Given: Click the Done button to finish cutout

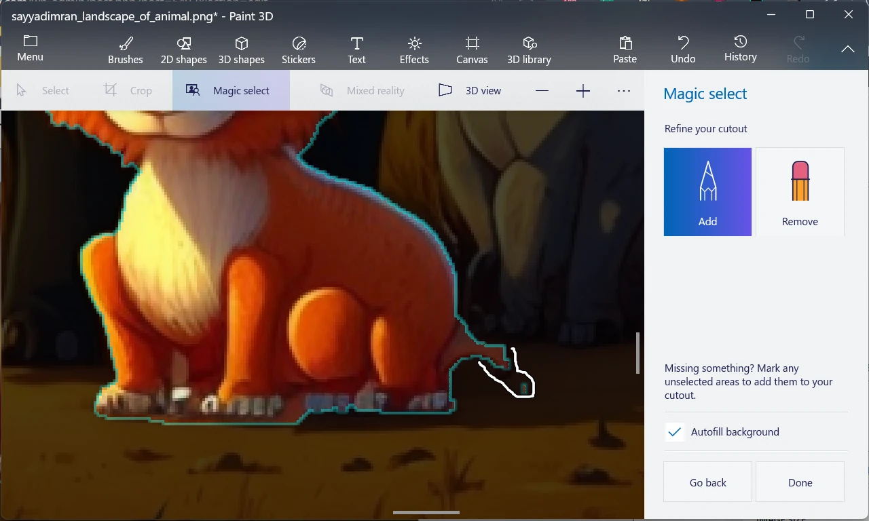Looking at the screenshot, I should pos(800,482).
